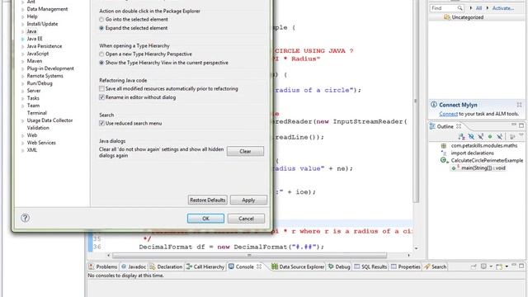The height and width of the screenshot is (297, 528).
Task: Minimize the Console panel
Action: pos(514,266)
